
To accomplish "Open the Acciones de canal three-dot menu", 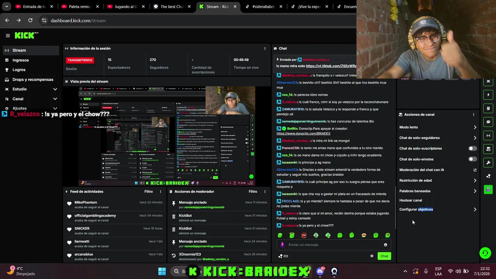I will tap(474, 115).
